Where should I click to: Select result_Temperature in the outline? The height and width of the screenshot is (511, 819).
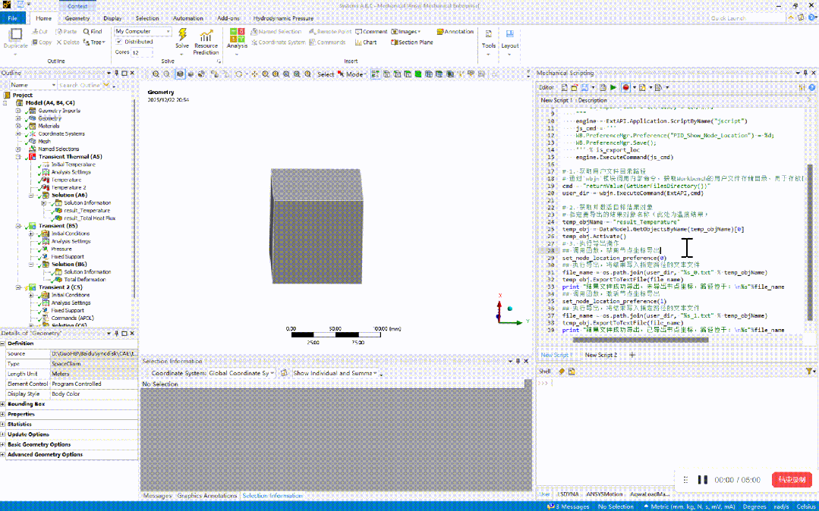pyautogui.click(x=87, y=210)
